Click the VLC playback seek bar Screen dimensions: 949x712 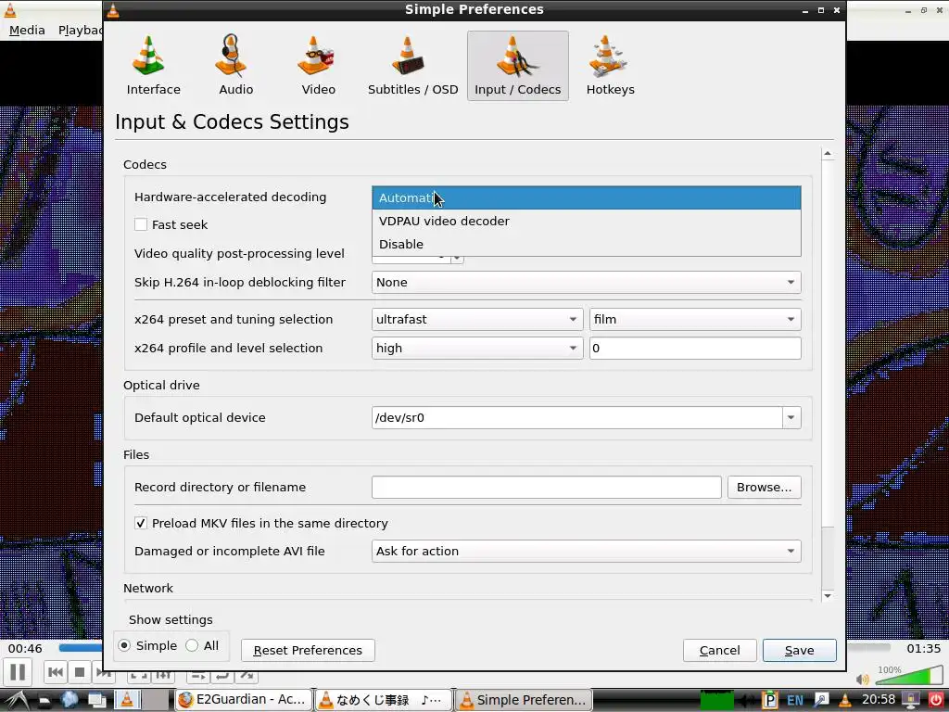coord(80,648)
